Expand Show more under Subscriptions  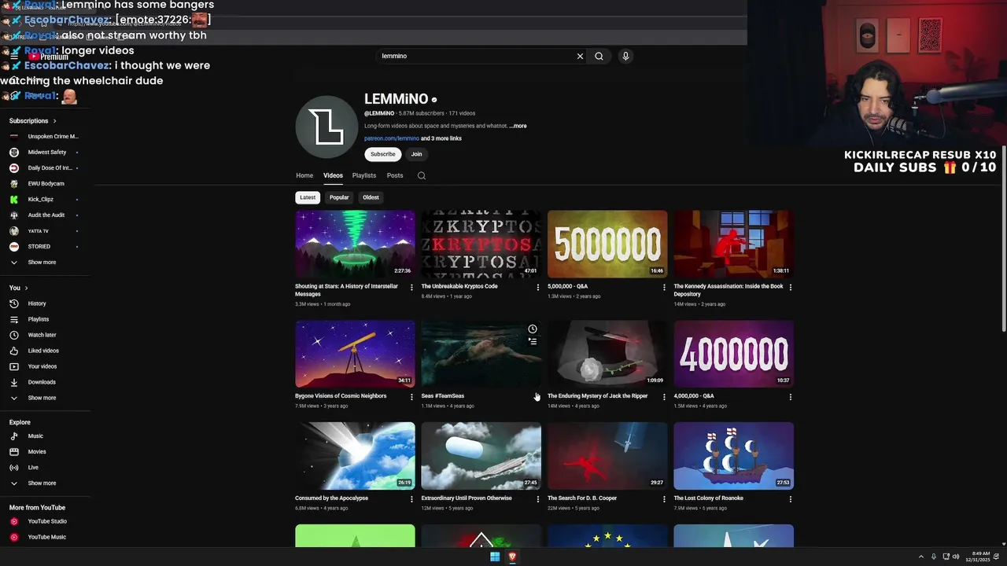tap(42, 263)
